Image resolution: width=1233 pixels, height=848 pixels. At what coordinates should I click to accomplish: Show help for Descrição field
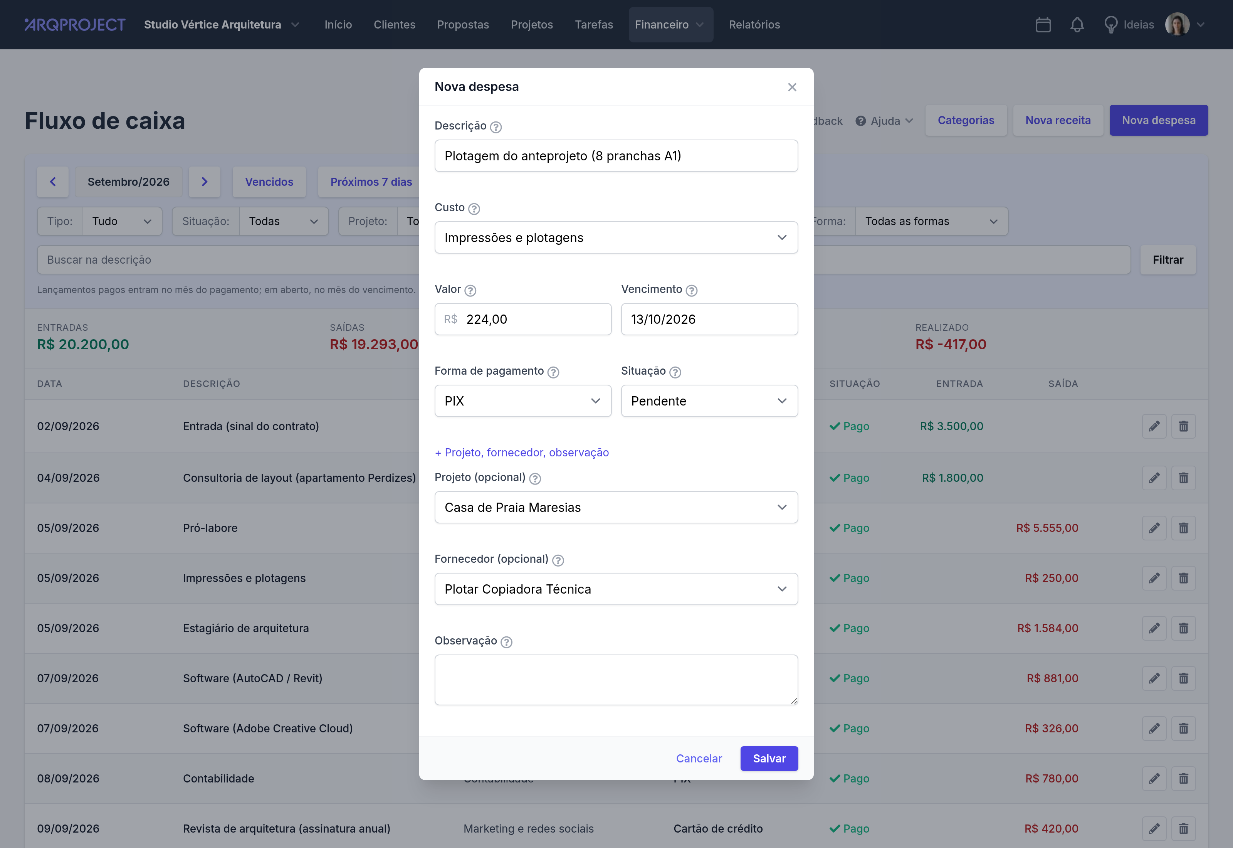[496, 127]
